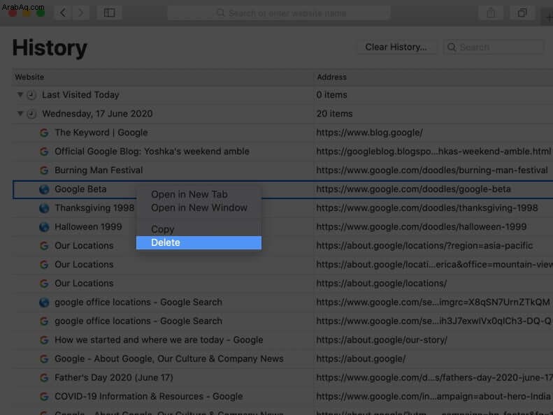Image resolution: width=553 pixels, height=415 pixels.
Task: Click address ending halloween-1999
Action: pos(421,227)
